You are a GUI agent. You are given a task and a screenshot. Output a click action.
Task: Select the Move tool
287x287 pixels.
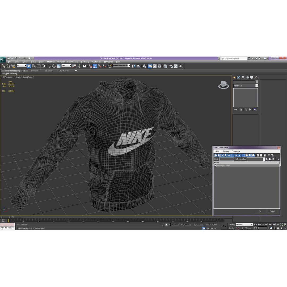[49, 66]
